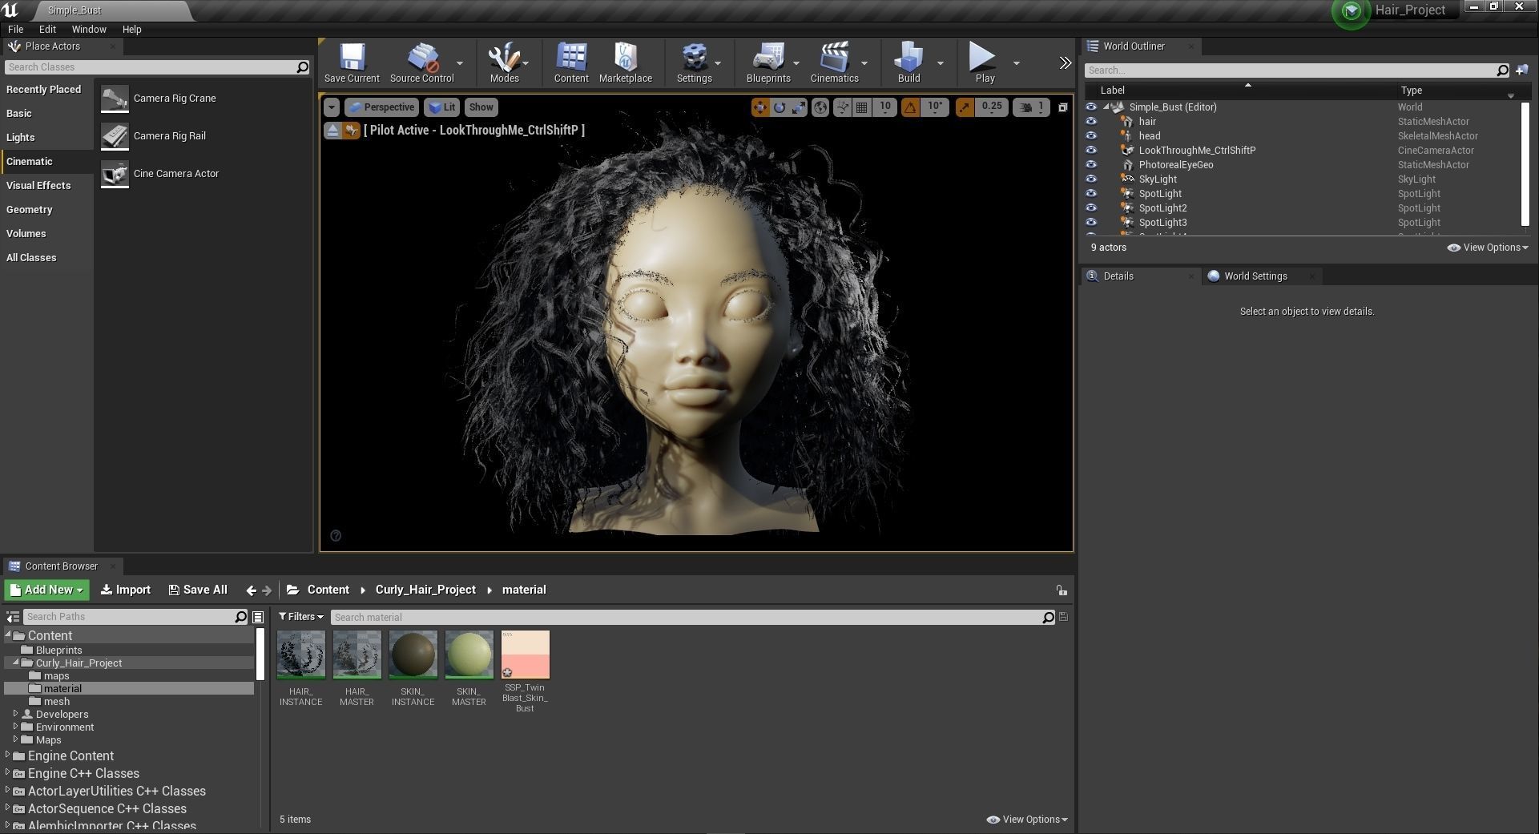The image size is (1539, 834).
Task: Select the Lights category in Place Actors
Action: tap(21, 137)
